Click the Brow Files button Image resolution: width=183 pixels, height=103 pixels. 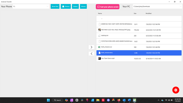tap(55, 6)
